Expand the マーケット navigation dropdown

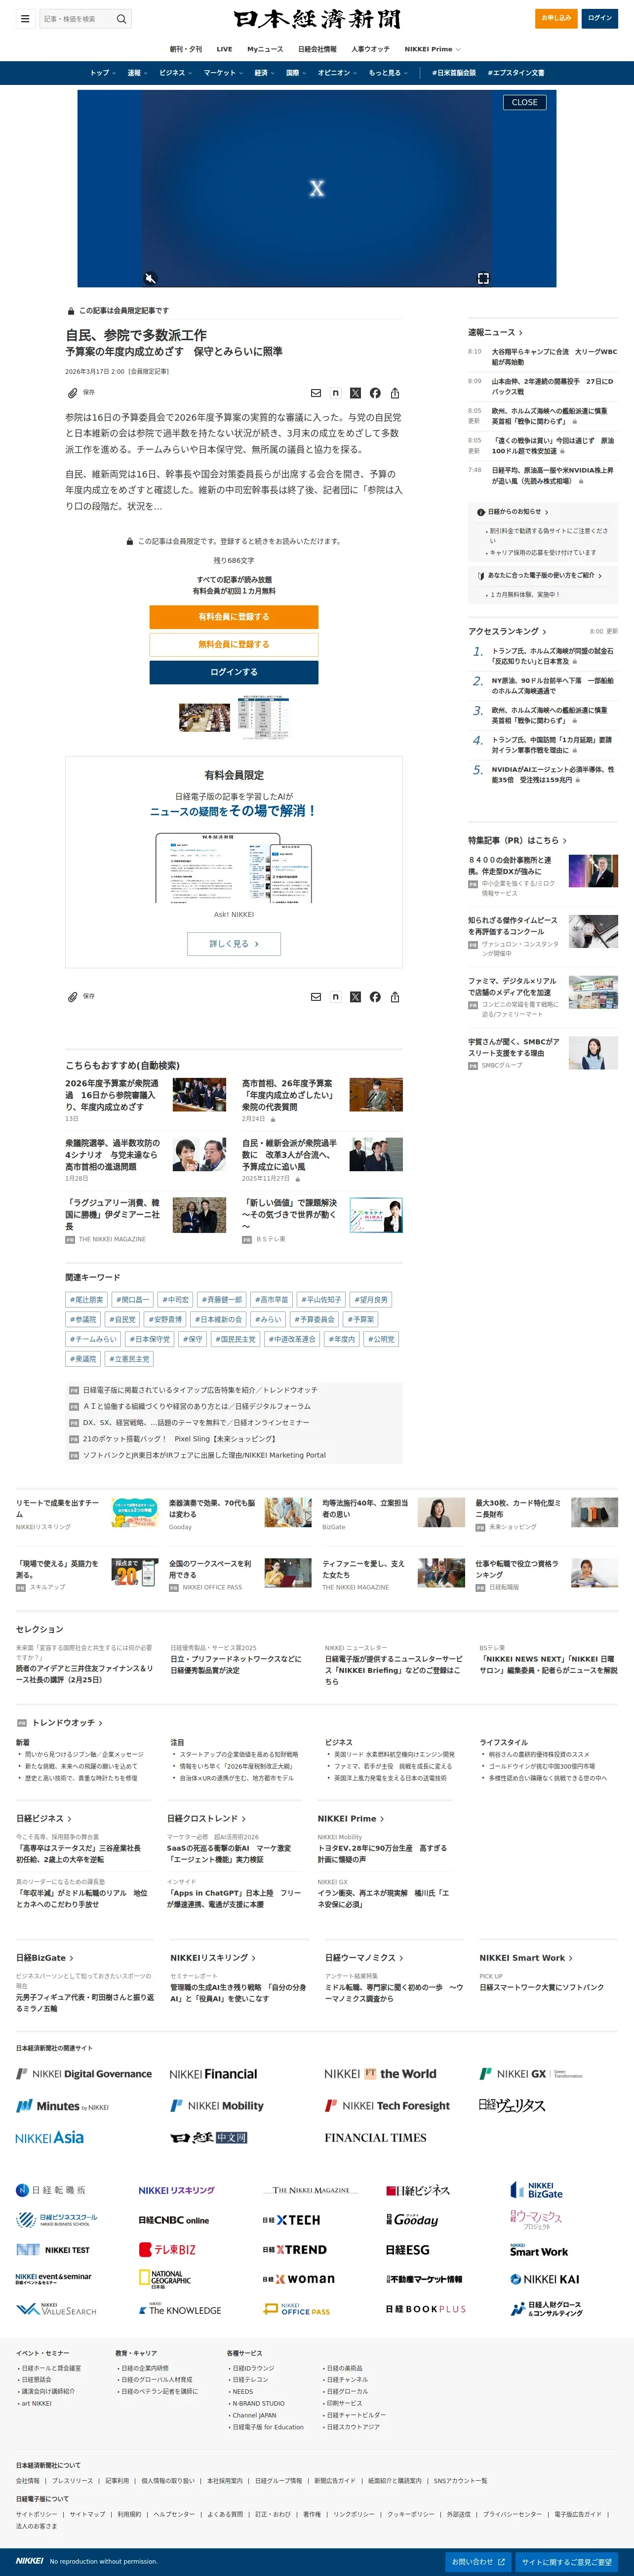point(224,73)
